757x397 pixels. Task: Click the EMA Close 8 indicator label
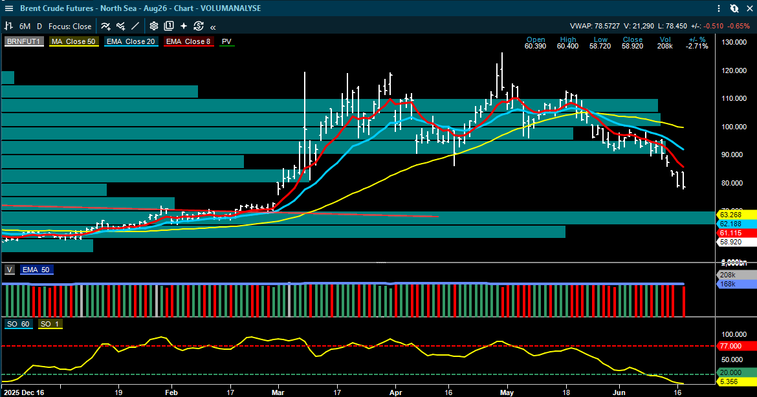click(188, 41)
